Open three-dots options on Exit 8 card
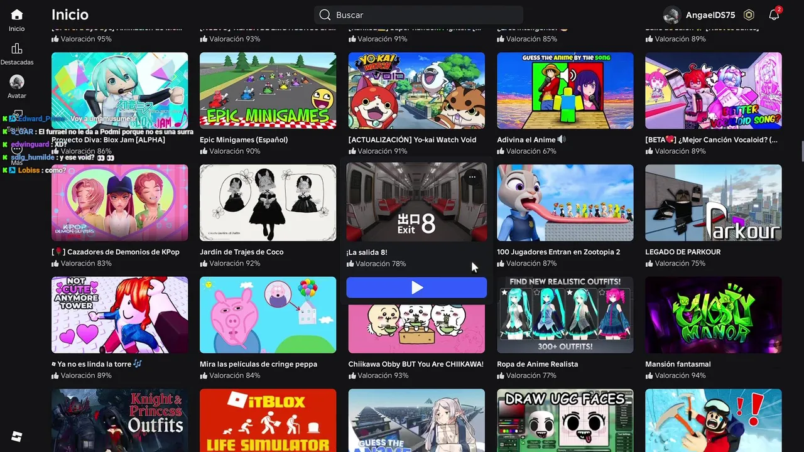The height and width of the screenshot is (452, 804). click(472, 177)
